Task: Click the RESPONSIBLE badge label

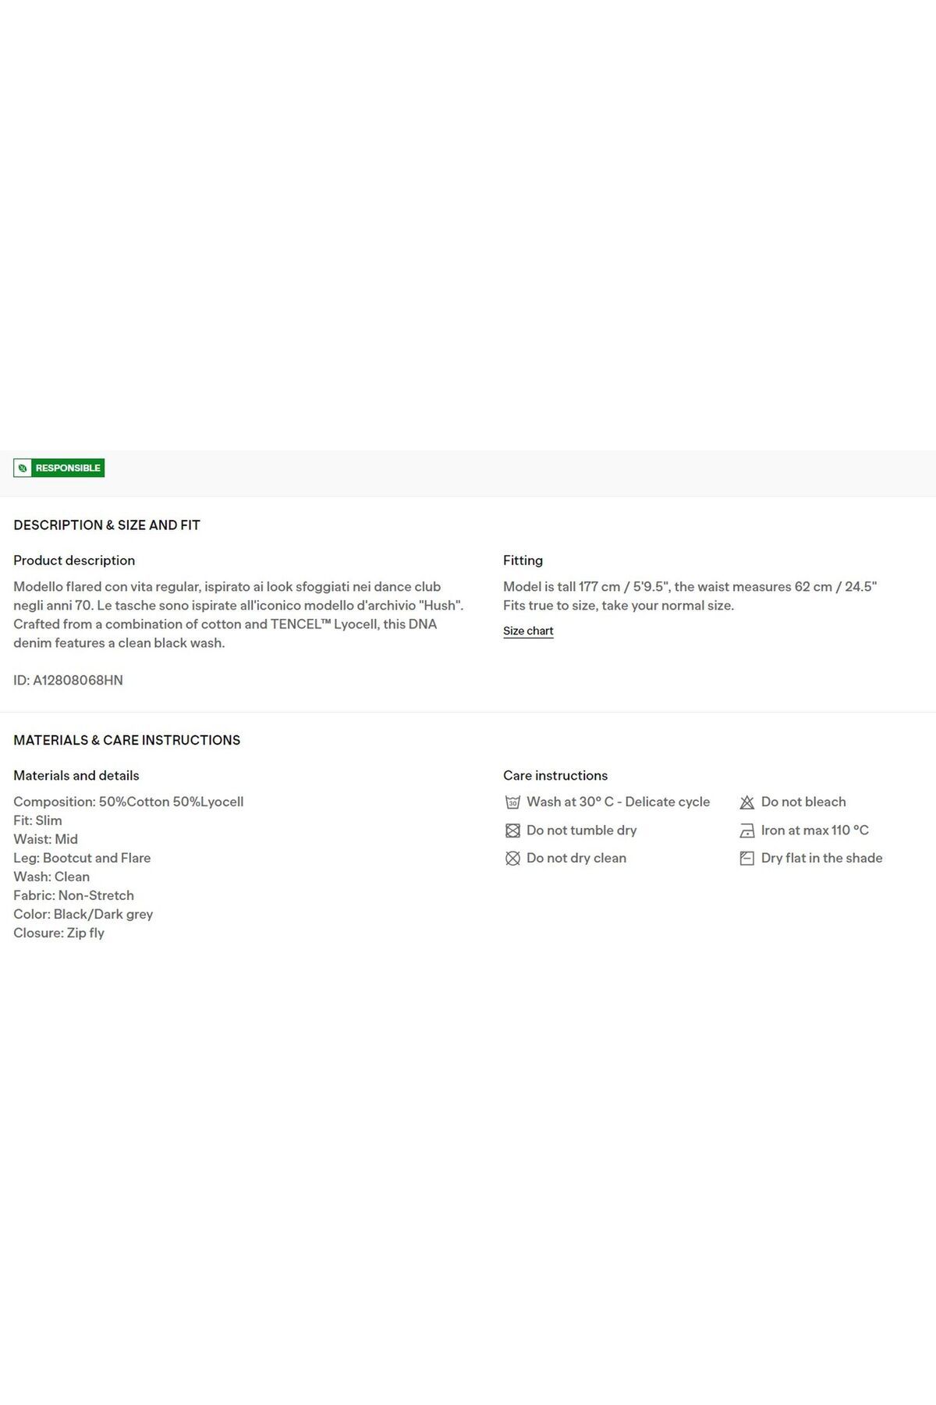Action: point(68,468)
